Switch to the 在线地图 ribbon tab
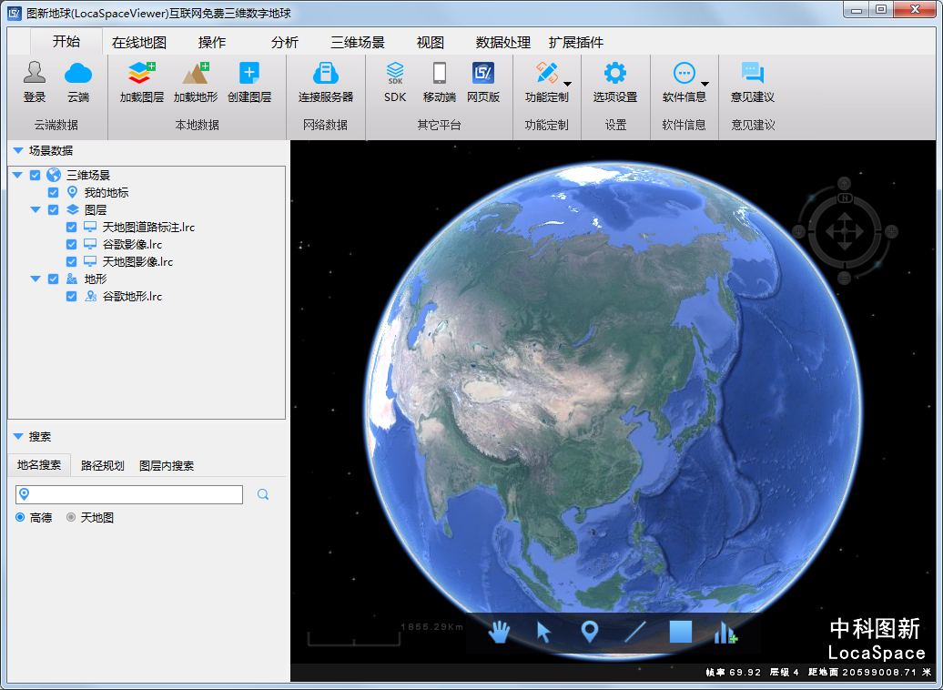943x690 pixels. point(139,43)
